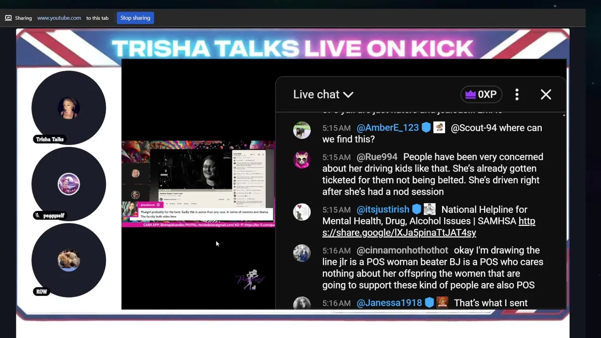Click itsjustirish's blue shield badge

[x=416, y=209]
